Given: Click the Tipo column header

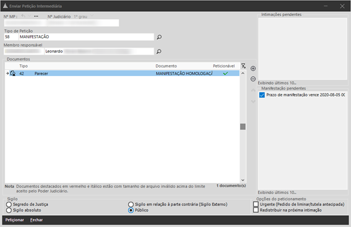Looking at the screenshot, I should click(x=24, y=66).
